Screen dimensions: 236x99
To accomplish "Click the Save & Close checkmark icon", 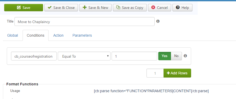I will point(50,8).
